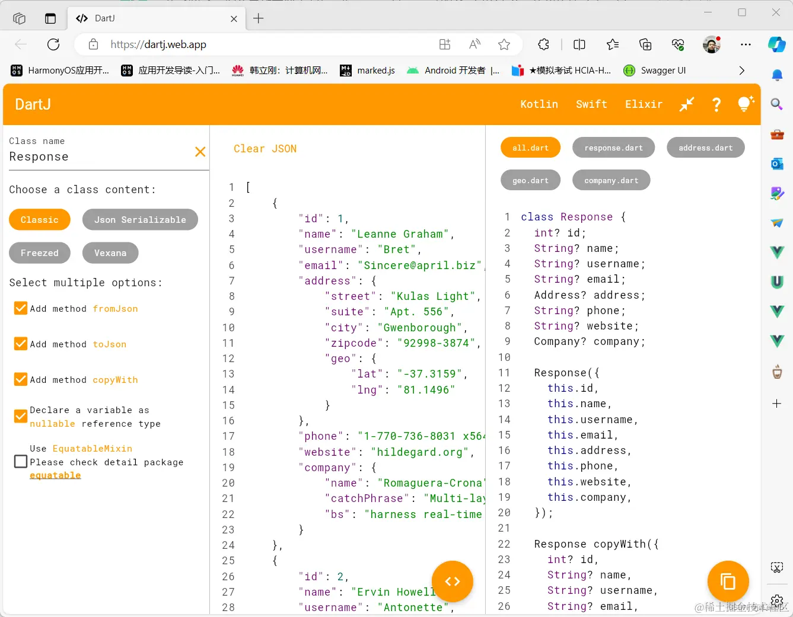Open the browser settings and more menu
The width and height of the screenshot is (793, 617).
(x=746, y=44)
